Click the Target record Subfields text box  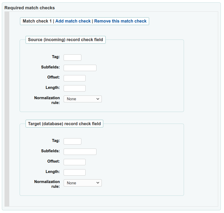(80, 152)
